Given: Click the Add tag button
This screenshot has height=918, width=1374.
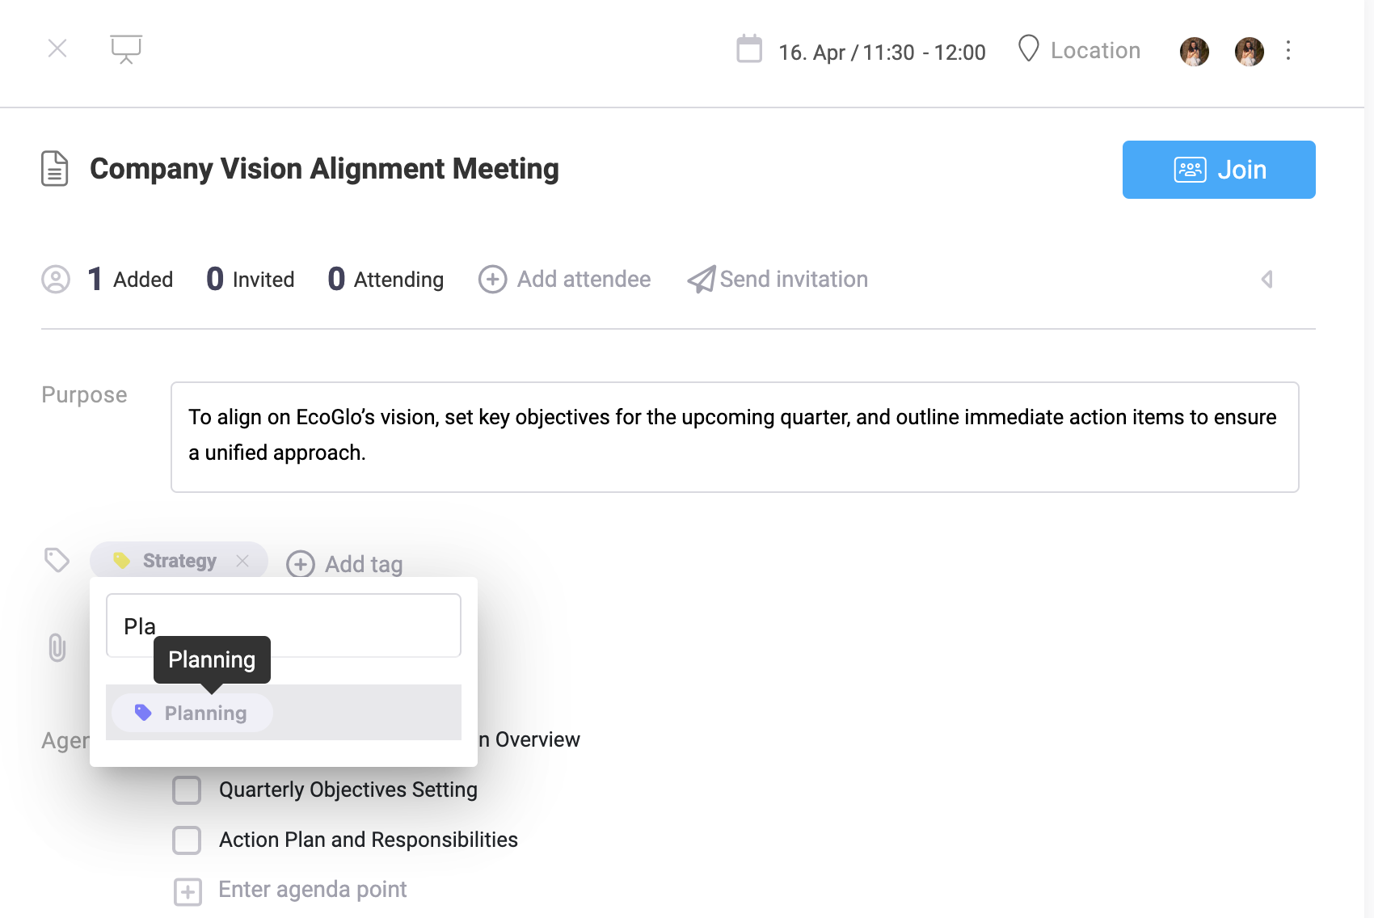Looking at the screenshot, I should coord(345,564).
